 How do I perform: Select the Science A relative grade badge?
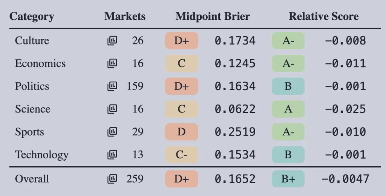click(288, 109)
